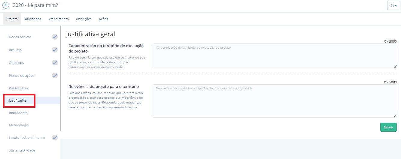This screenshot has height=159, width=401.
Task: Focus the Caracterização do território text area
Action: 275,56
